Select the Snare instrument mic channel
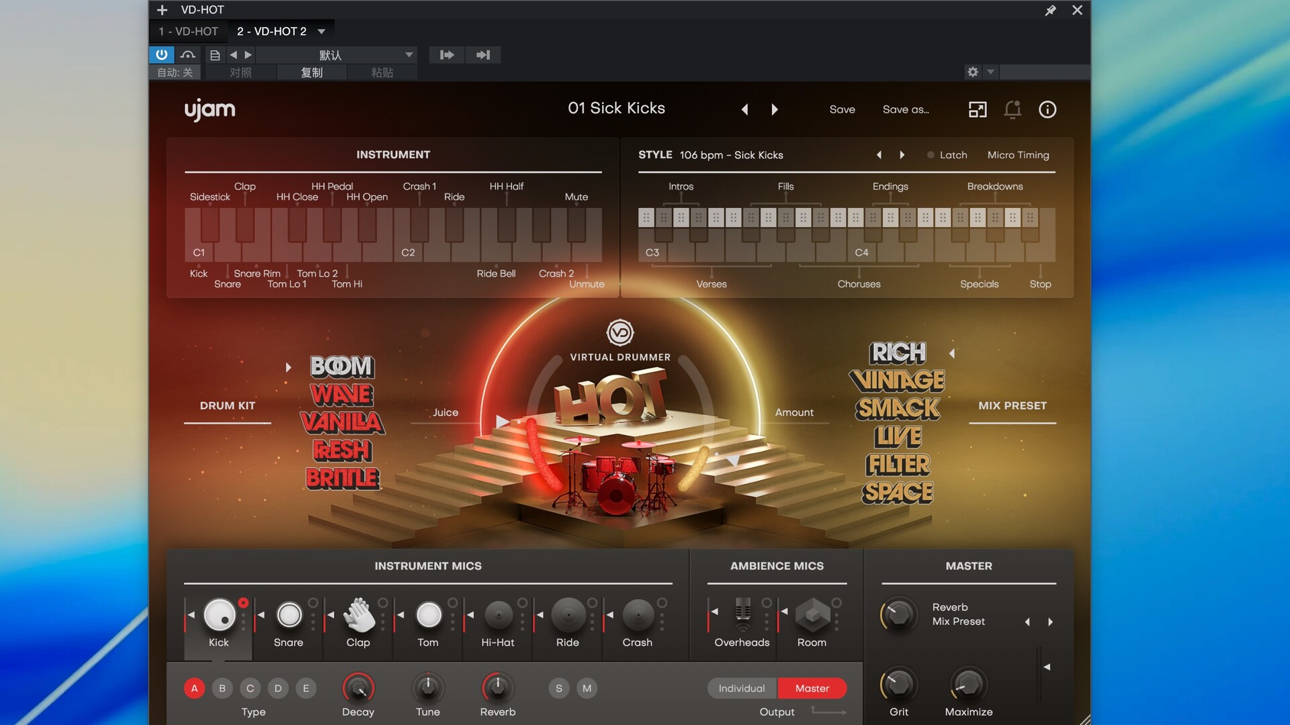Screen dimensions: 1290x725 289,614
